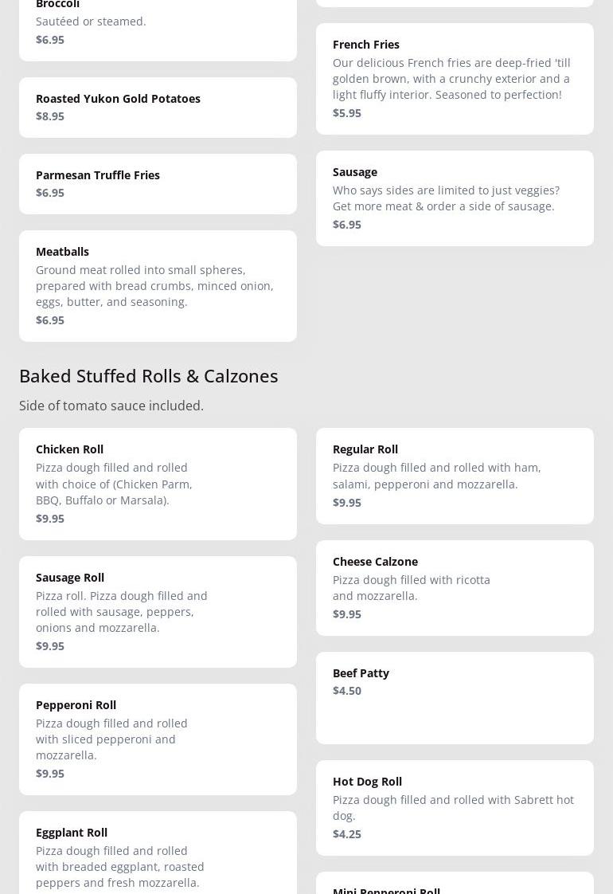Open the Beef Patty item
Viewport: 613px width, 894px height.
[x=455, y=698]
